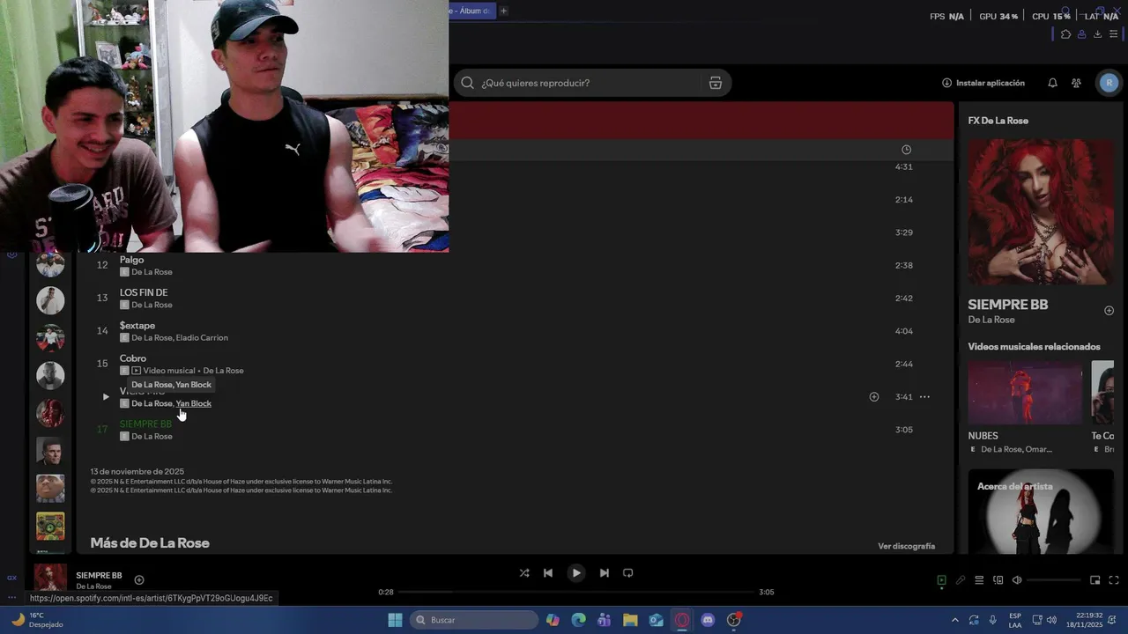Open the Acerca del artista card

tap(1041, 511)
